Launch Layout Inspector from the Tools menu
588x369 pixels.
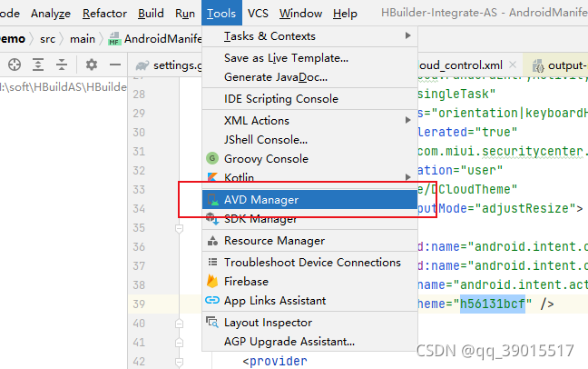(309, 323)
